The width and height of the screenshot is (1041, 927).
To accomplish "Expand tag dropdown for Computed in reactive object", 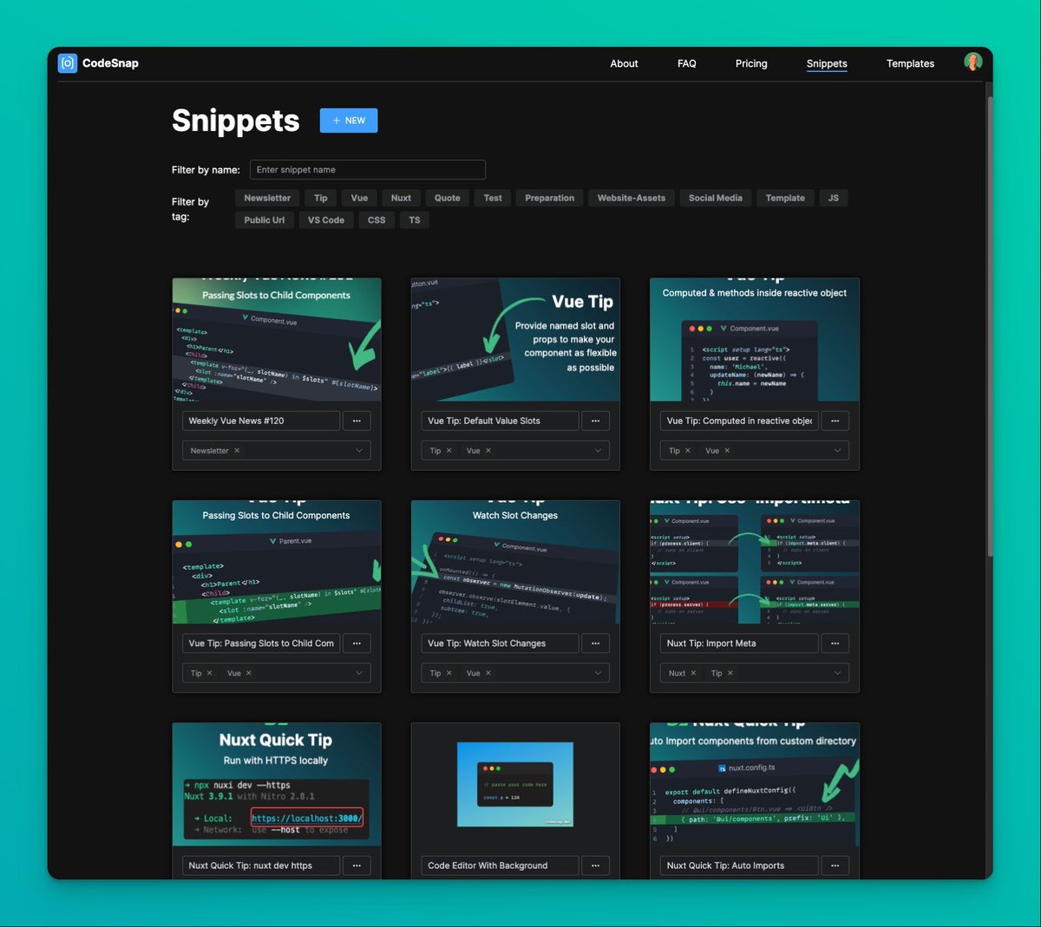I will 837,451.
